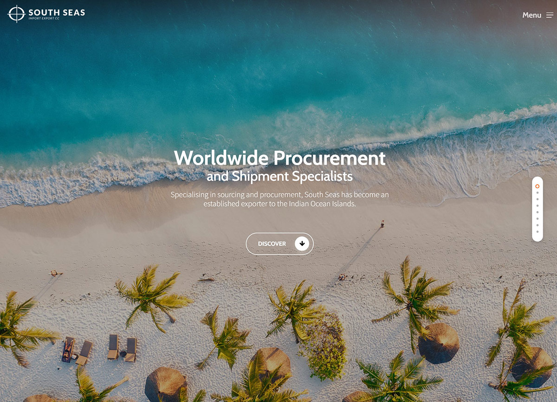Screen dimensions: 557x402
Task: Click the down arrow circle inside Discover
Action: (302, 244)
